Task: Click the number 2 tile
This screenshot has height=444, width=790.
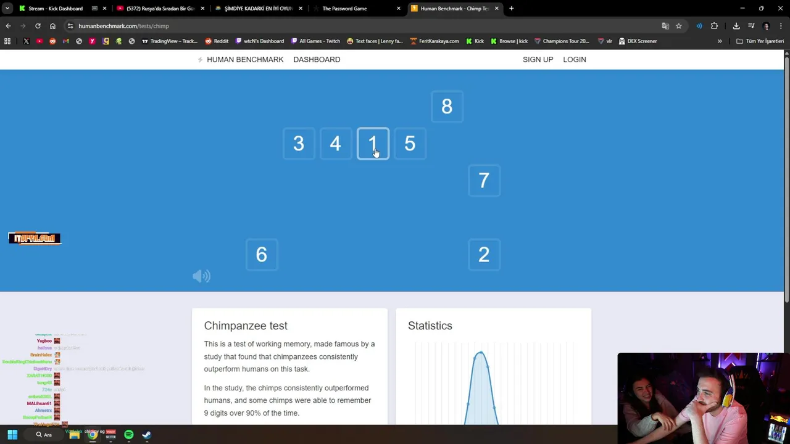Action: [484, 255]
